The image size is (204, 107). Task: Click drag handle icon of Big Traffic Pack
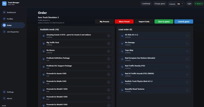[x=44, y=44]
